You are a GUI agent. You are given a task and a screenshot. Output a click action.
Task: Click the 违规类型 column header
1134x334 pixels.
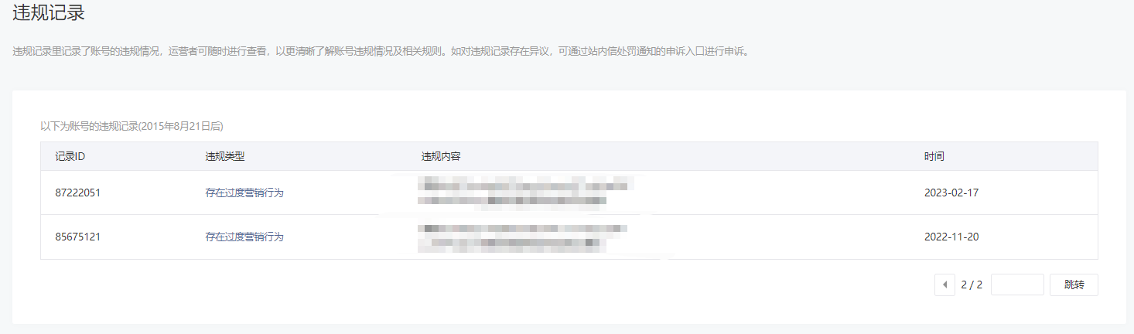(225, 156)
